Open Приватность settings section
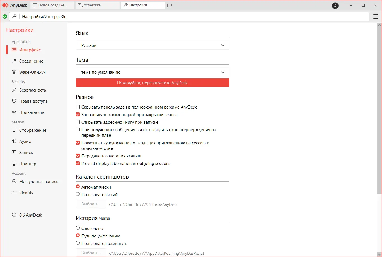The image size is (382, 257). 32,112
